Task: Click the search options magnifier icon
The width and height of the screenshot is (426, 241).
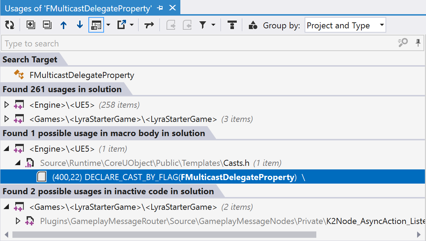Action: tap(403, 43)
